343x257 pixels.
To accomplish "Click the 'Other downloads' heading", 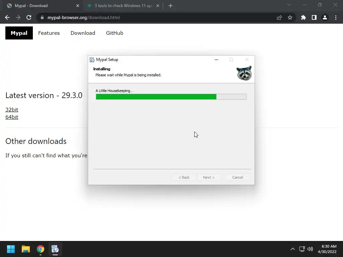I will [36, 141].
